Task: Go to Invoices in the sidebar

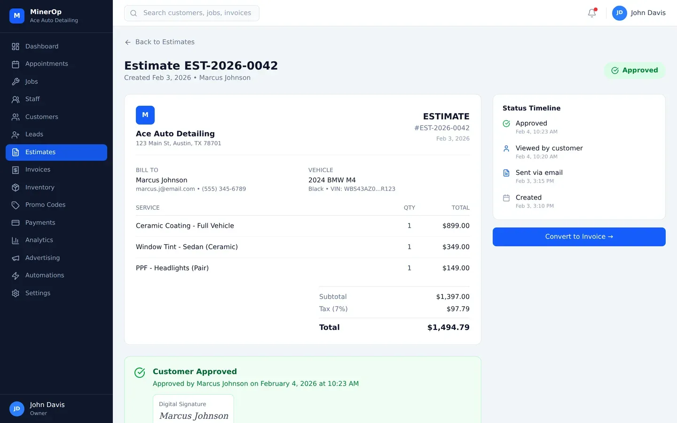Action: click(x=38, y=170)
